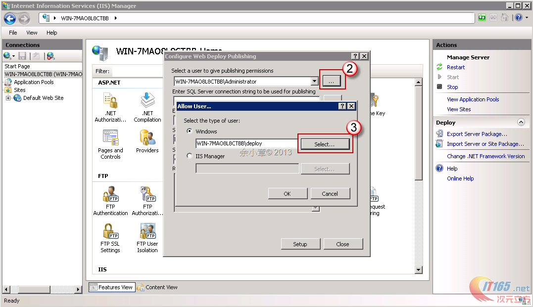The image size is (533, 307).
Task: Open the help dropdown arrow in top toolbar
Action: tap(527, 18)
